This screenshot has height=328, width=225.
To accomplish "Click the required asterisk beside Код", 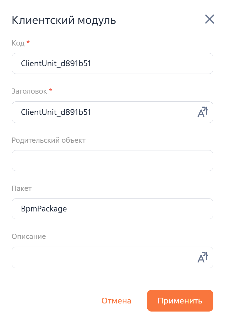I will point(28,43).
